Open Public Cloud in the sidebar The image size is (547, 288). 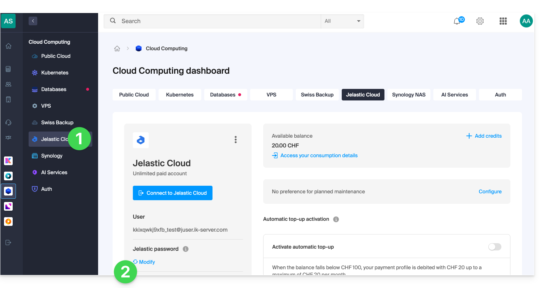tap(60, 56)
